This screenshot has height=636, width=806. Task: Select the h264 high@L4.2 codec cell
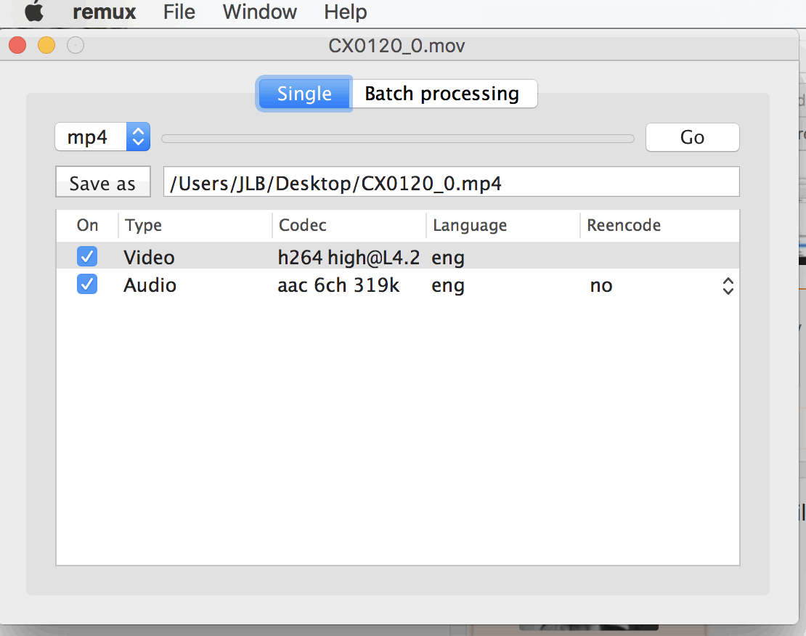point(349,258)
